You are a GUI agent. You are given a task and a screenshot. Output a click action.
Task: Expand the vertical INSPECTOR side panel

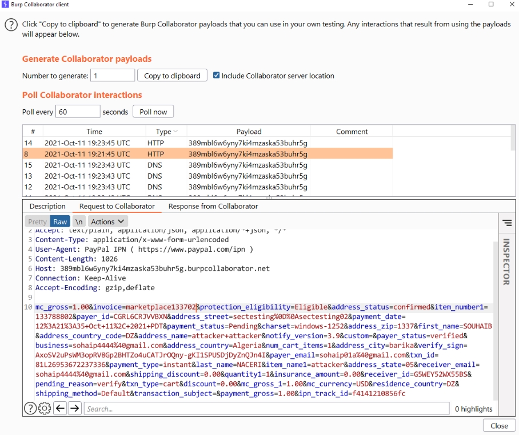coord(506,262)
